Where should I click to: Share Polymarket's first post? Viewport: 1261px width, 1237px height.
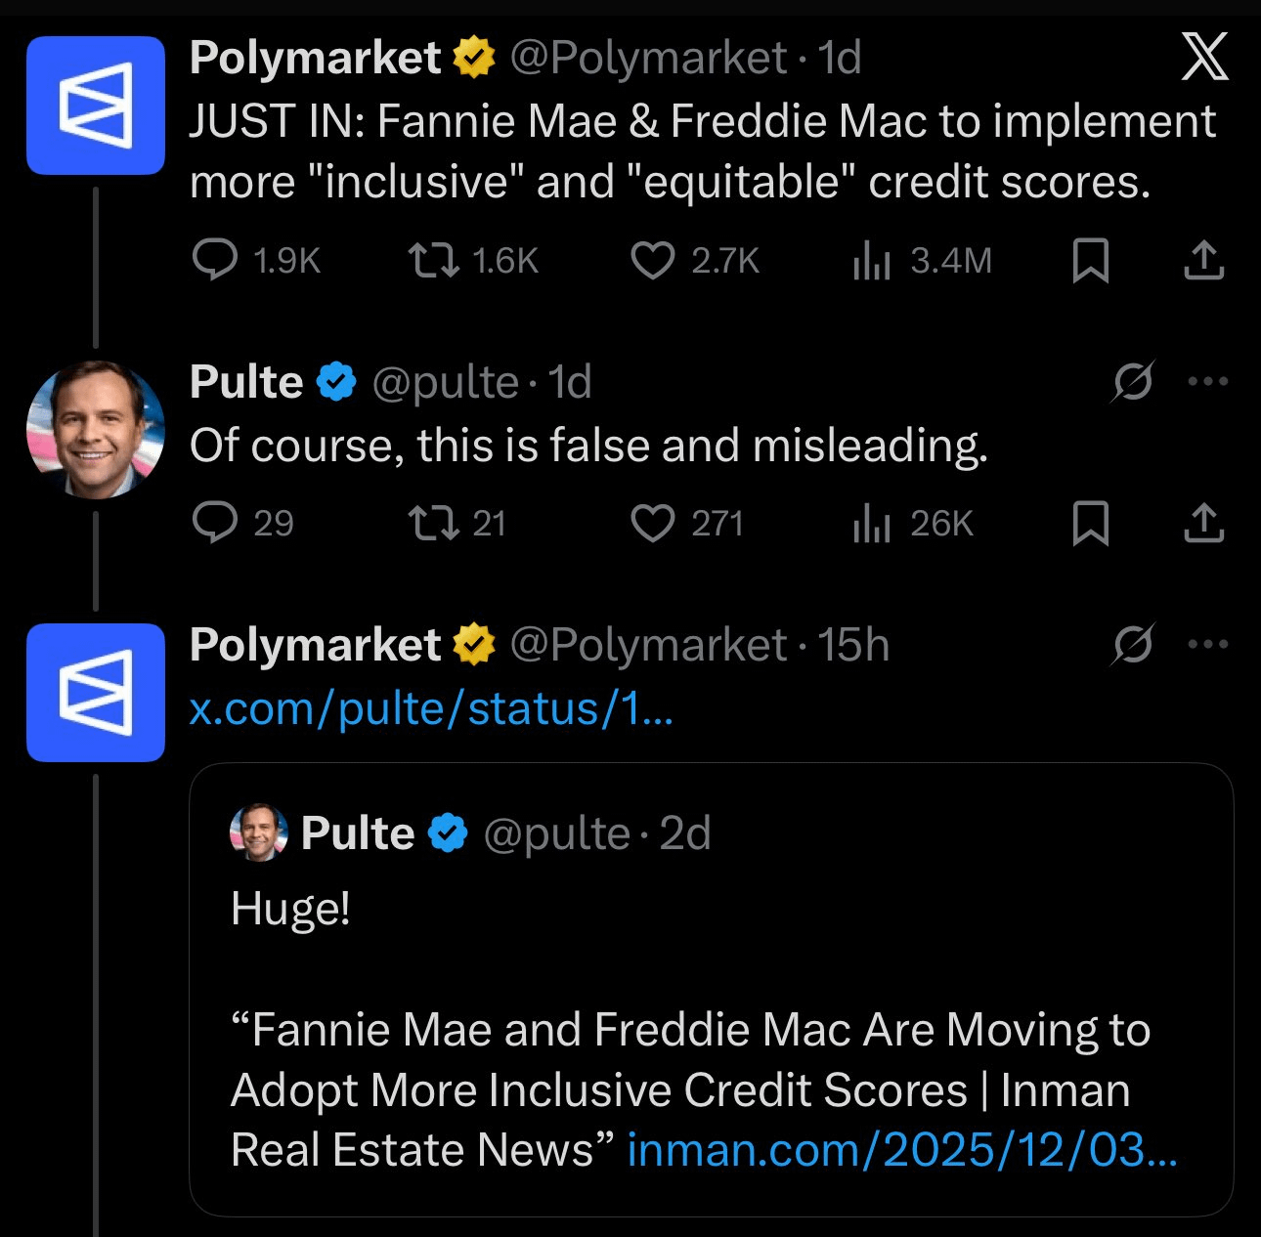(1203, 260)
